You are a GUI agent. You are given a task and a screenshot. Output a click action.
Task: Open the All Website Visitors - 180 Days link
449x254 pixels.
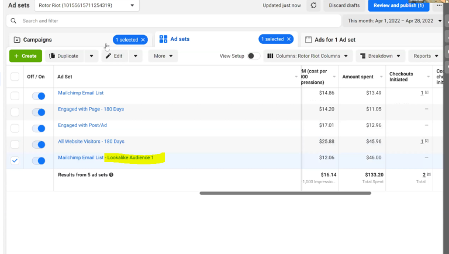[x=91, y=142]
